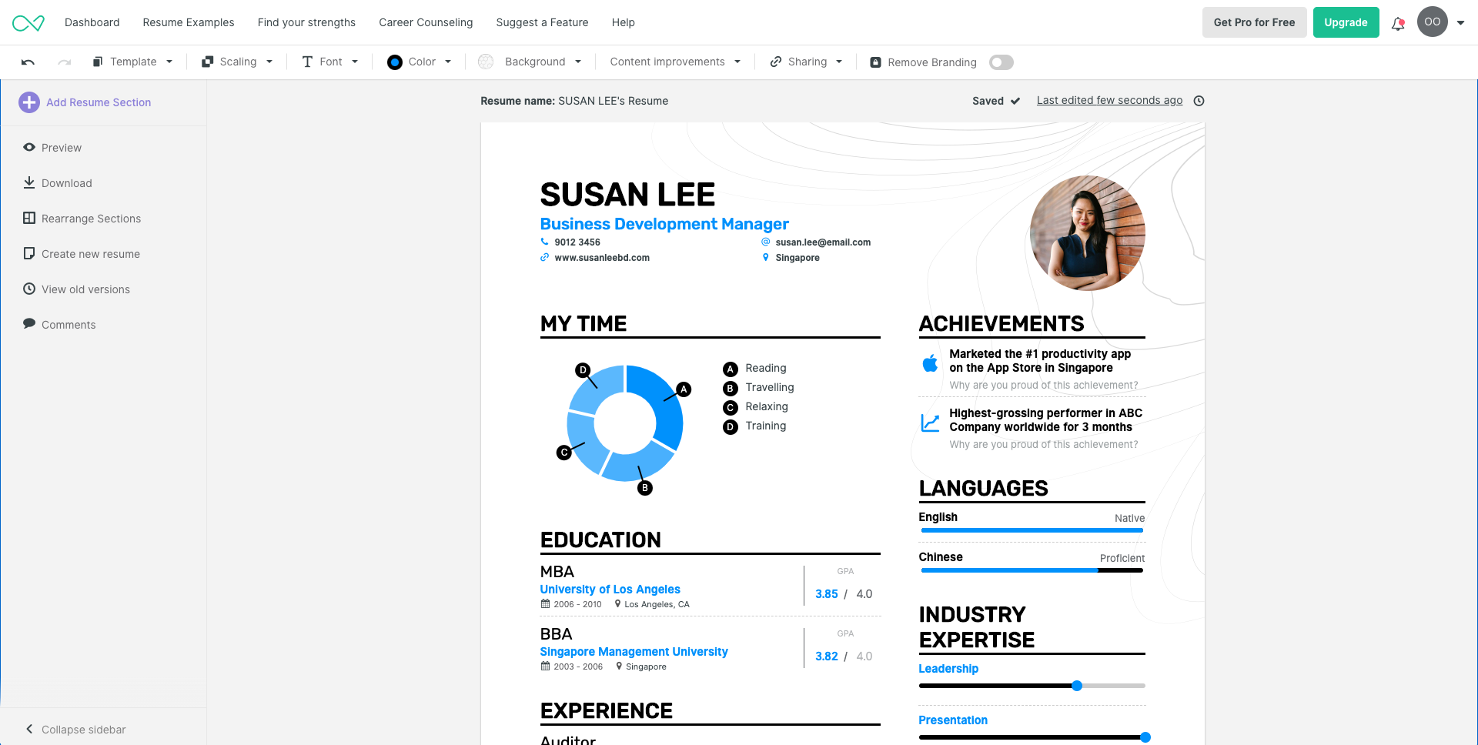Click the undo arrow icon

(x=28, y=62)
